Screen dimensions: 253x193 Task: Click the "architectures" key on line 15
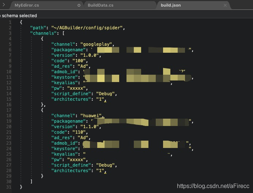pyautogui.click(x=71, y=99)
